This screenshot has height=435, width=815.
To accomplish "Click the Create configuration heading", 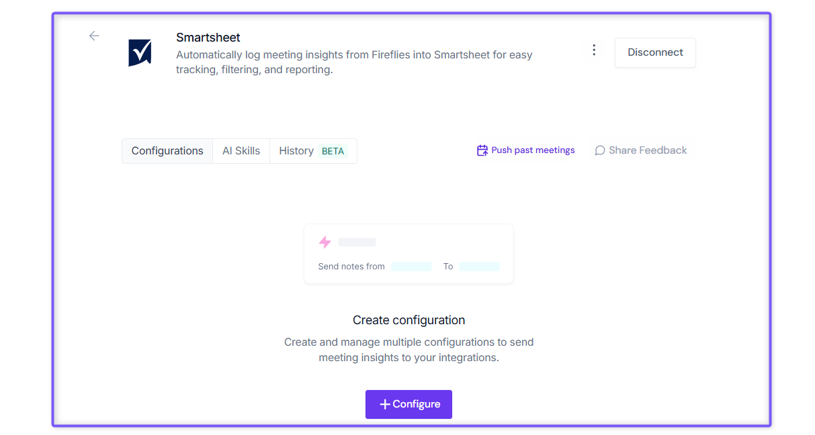I will [409, 320].
